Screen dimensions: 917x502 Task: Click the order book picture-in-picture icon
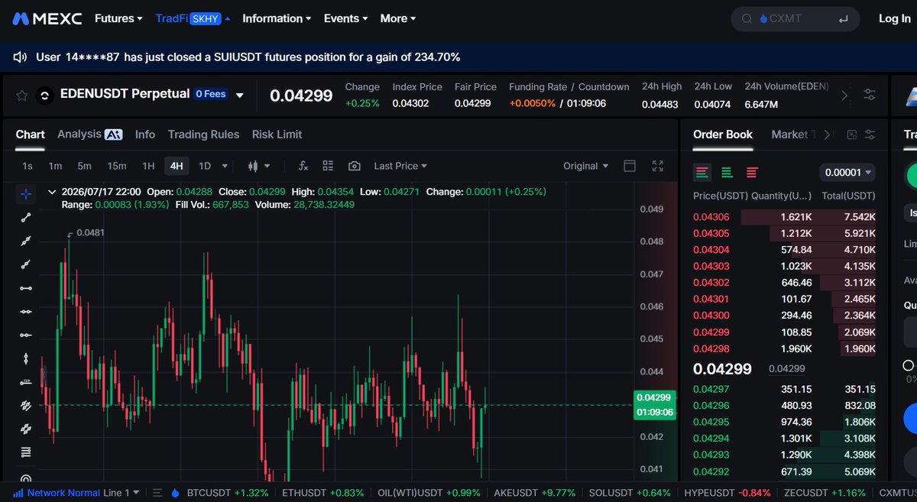pos(852,134)
